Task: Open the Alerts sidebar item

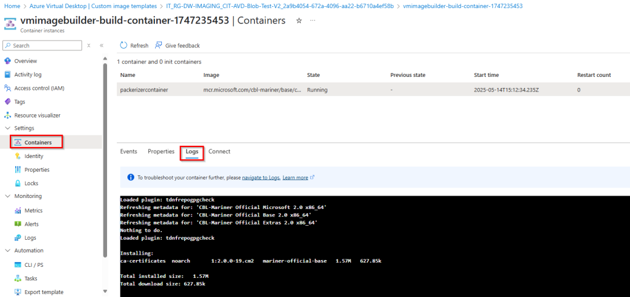Action: click(x=31, y=224)
